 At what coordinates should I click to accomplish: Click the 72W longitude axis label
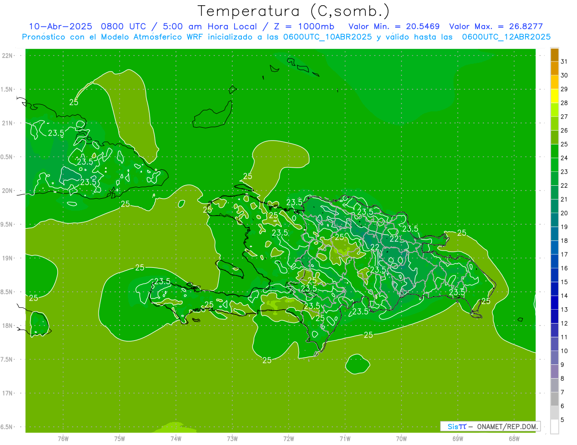click(x=288, y=438)
